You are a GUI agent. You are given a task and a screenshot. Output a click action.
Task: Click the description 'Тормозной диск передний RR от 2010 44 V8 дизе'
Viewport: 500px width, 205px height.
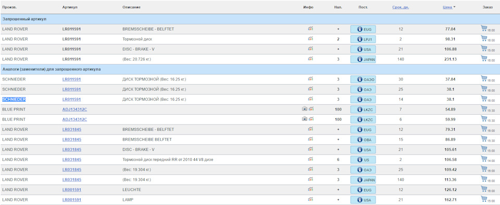[168, 159]
